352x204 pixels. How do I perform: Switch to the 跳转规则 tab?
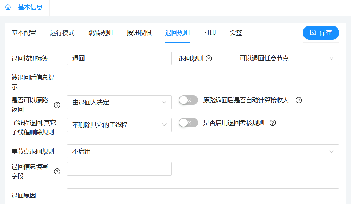[100, 33]
